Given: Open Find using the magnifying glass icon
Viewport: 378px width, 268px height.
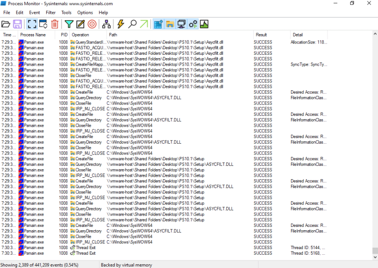Looking at the screenshot, I should (x=132, y=24).
